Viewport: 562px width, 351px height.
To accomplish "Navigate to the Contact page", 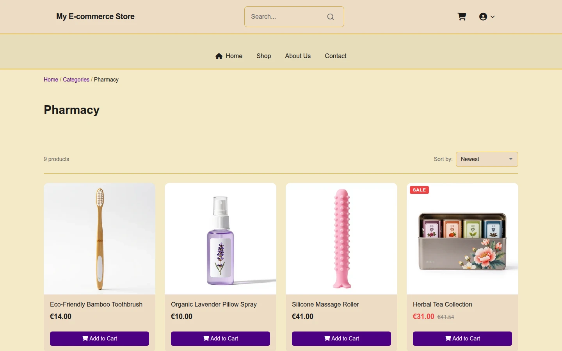I will tap(336, 56).
